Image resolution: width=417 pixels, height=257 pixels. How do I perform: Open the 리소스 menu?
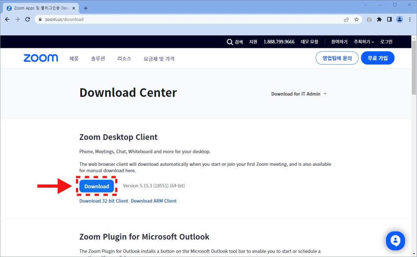pos(124,59)
